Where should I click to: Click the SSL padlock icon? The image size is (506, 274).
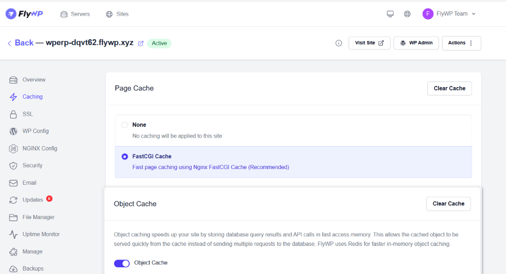[13, 115]
